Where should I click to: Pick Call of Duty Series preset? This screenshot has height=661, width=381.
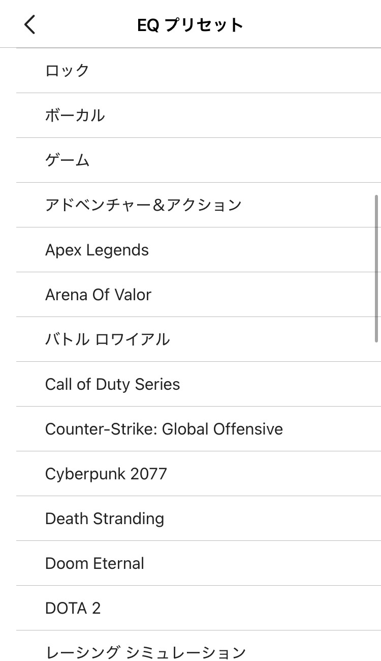point(112,384)
